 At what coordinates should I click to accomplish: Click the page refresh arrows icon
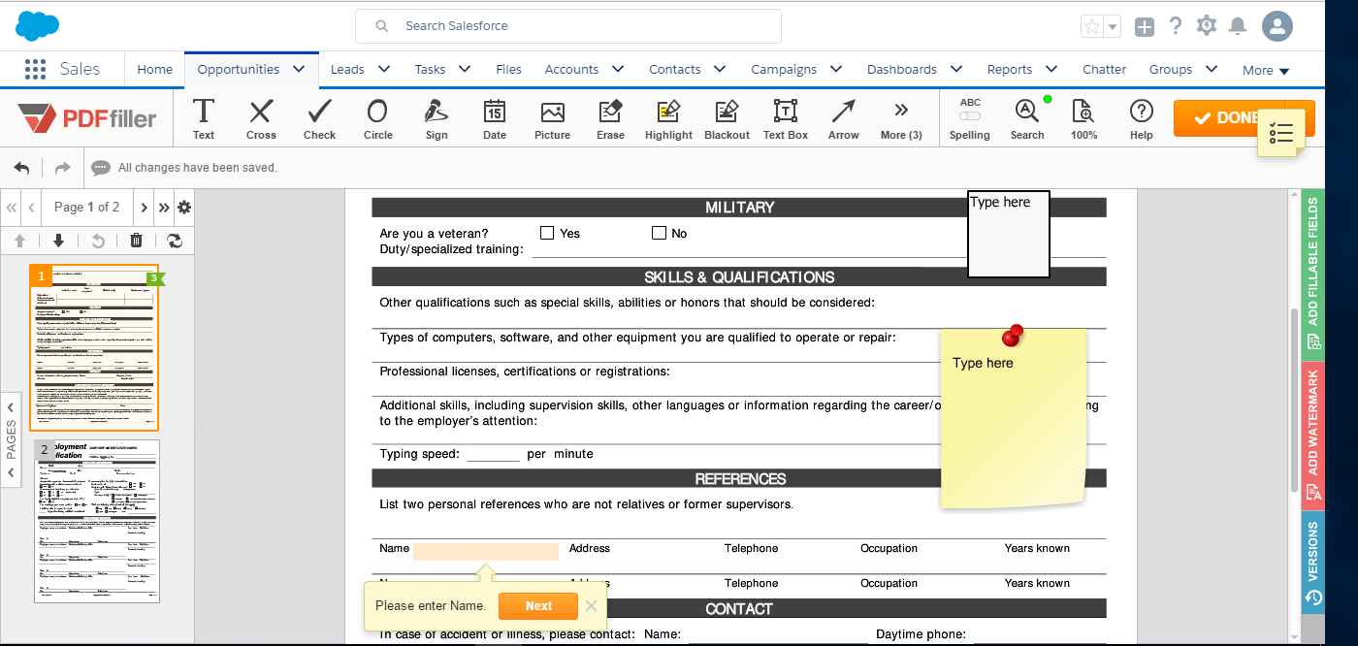click(x=175, y=241)
